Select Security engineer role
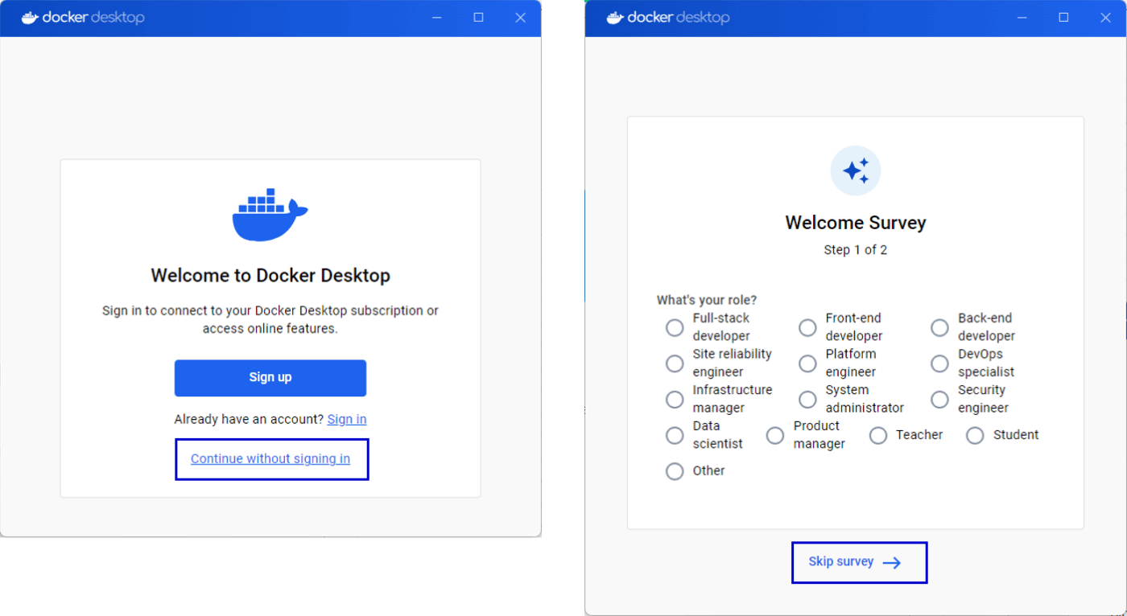Viewport: 1127px width, 616px height. 939,399
